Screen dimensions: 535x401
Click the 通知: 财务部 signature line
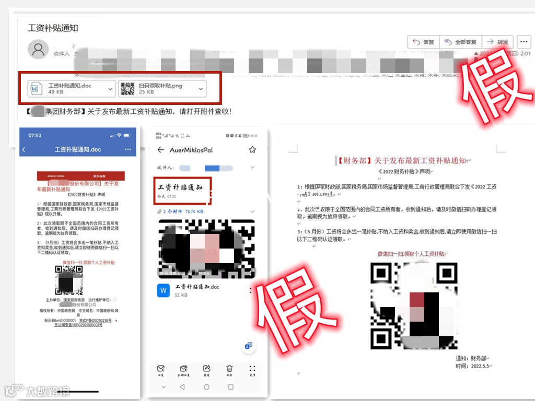tap(471, 358)
